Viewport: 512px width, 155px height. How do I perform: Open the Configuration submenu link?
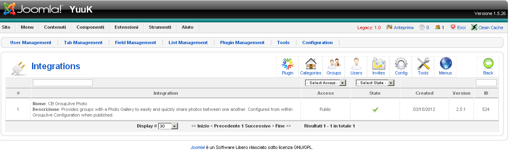[318, 42]
